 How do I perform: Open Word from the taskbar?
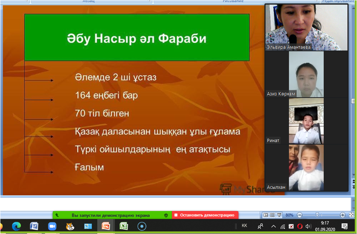point(34,226)
